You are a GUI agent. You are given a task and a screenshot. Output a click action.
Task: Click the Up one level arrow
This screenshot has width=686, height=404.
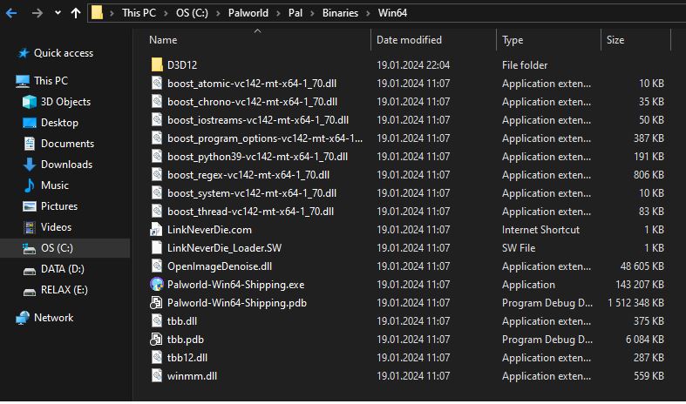tap(76, 13)
